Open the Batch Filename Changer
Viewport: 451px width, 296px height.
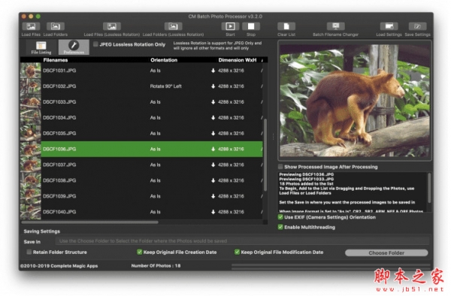(x=336, y=26)
